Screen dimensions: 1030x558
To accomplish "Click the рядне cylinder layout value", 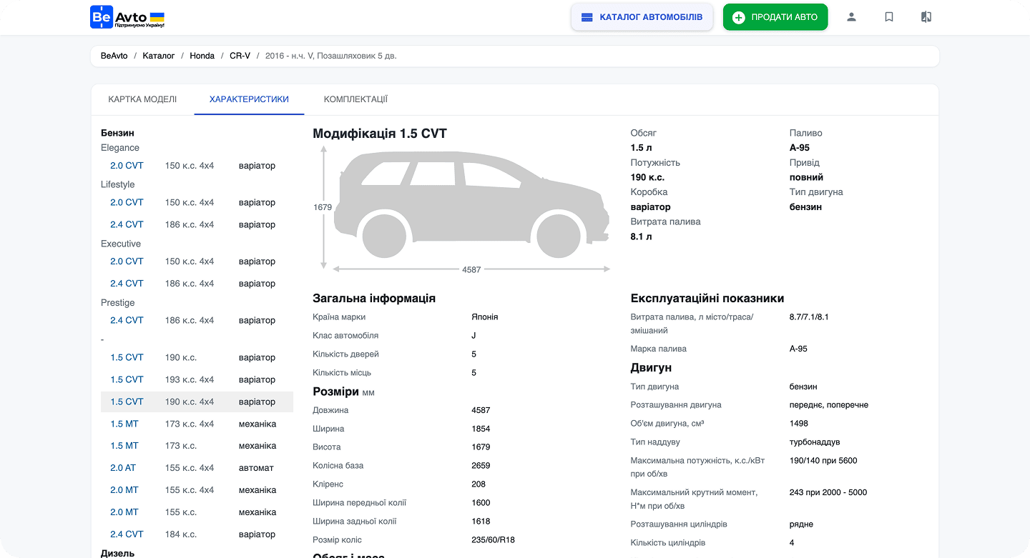I will (x=802, y=524).
